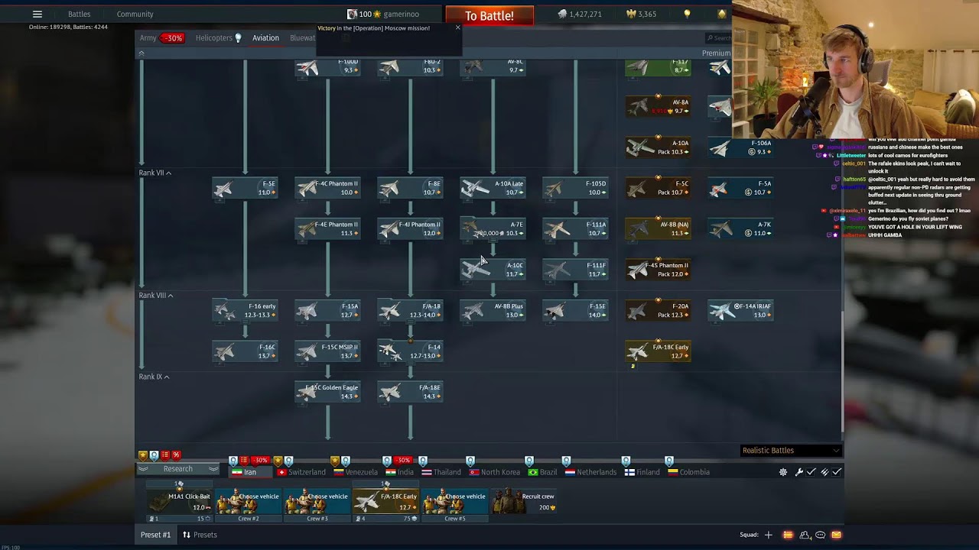Open the Realistic Battles mode dropdown
Viewport: 979px width, 550px height.
click(791, 451)
